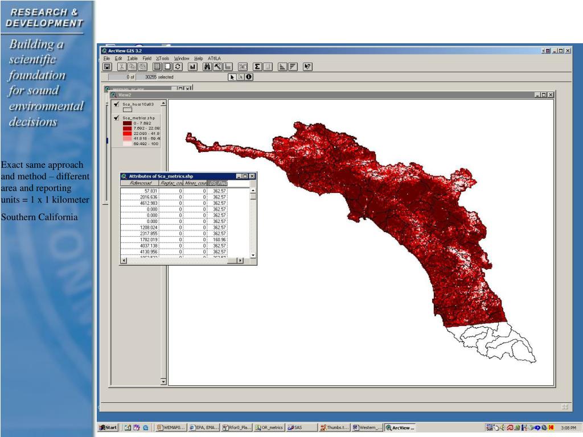This screenshot has height=437, width=583.
Task: Click the 0 - 7.692 legend color swatch
Action: [127, 123]
